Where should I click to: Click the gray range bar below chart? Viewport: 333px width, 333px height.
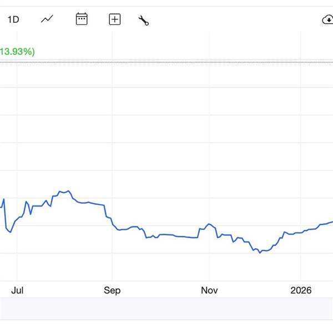click(x=167, y=309)
